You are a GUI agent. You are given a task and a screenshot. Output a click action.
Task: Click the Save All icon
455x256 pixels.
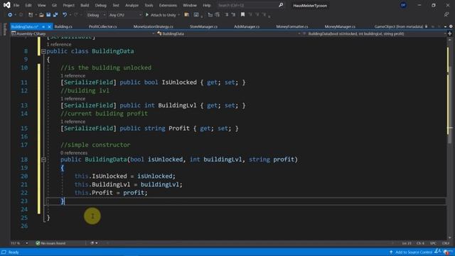pos(55,15)
